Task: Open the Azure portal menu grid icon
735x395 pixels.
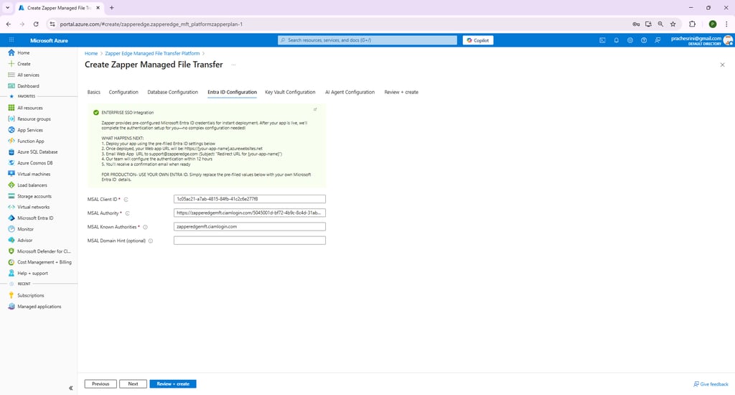Action: [11, 40]
